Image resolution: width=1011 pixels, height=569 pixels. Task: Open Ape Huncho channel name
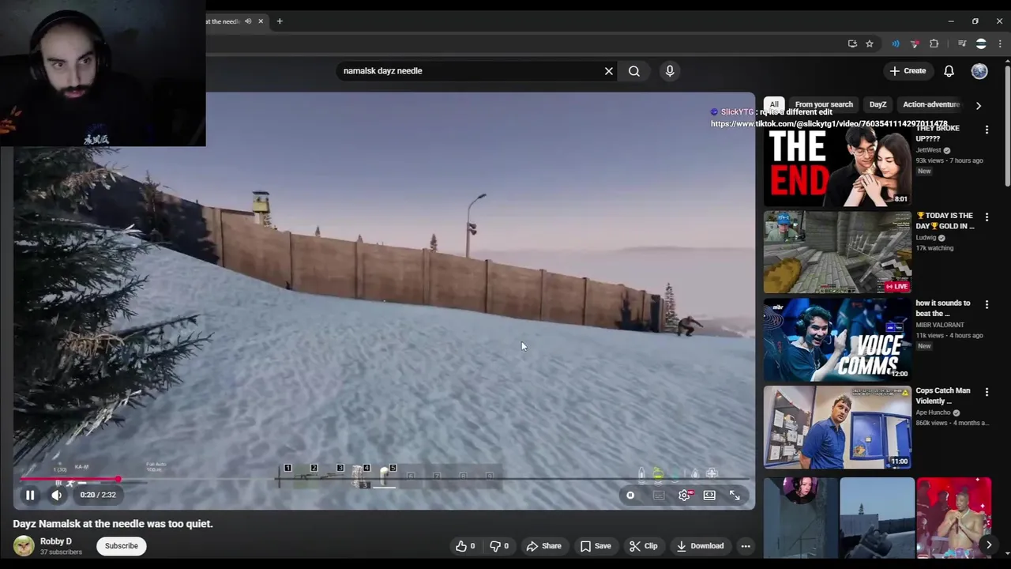[x=933, y=413]
